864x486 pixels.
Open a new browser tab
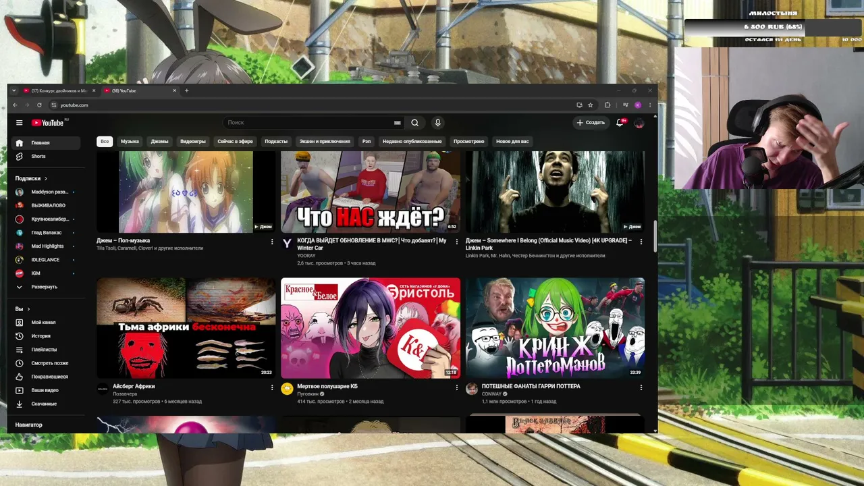[187, 90]
